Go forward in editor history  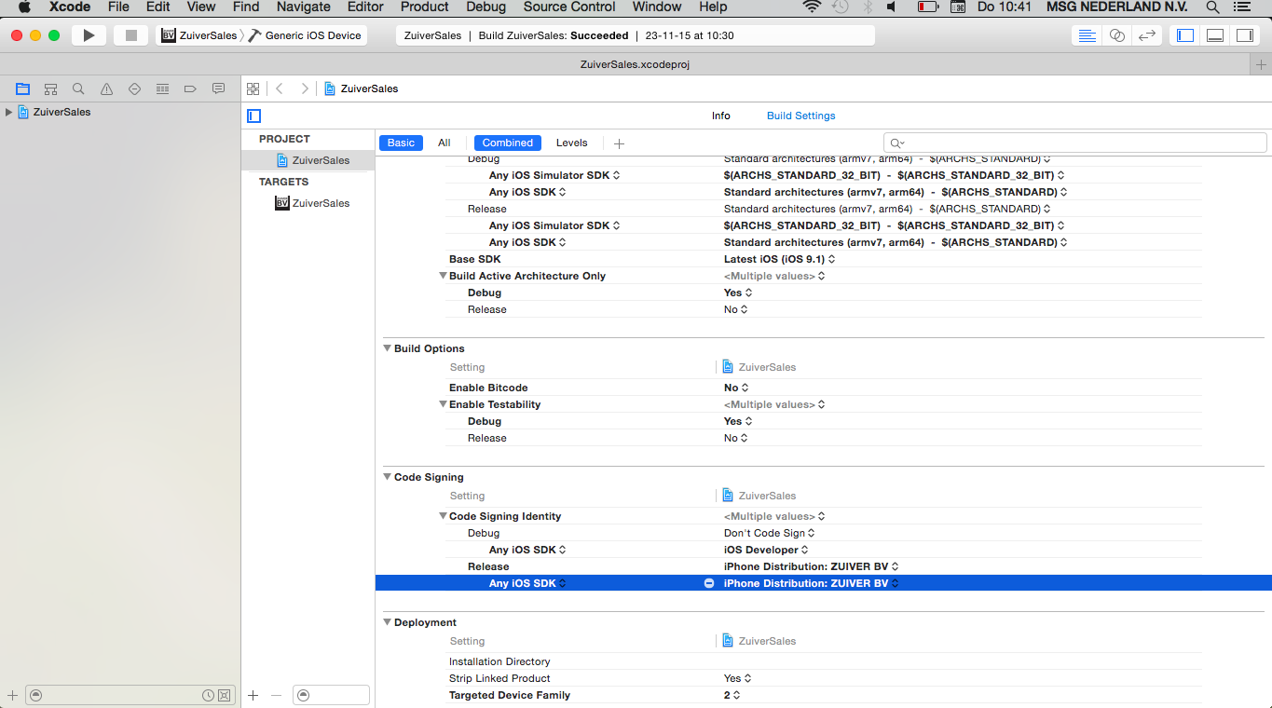coord(305,88)
